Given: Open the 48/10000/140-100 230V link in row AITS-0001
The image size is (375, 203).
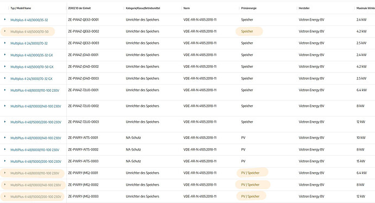Looking at the screenshot, I should point(36,138).
